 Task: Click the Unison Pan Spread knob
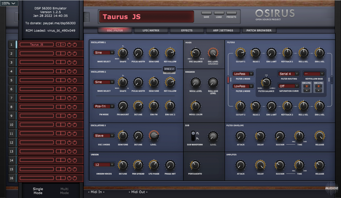tap(138, 165)
